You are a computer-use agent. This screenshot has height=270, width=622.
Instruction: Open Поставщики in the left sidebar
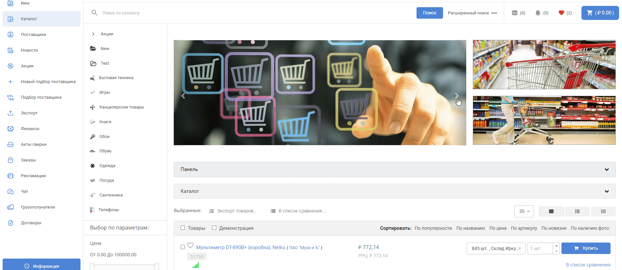(33, 35)
